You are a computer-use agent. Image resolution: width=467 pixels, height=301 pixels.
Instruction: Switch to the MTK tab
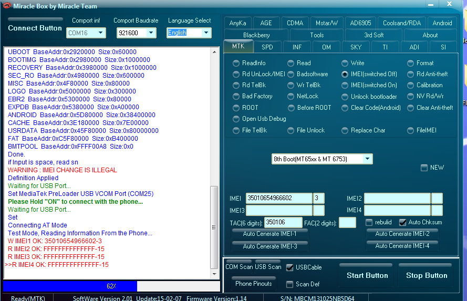click(238, 46)
